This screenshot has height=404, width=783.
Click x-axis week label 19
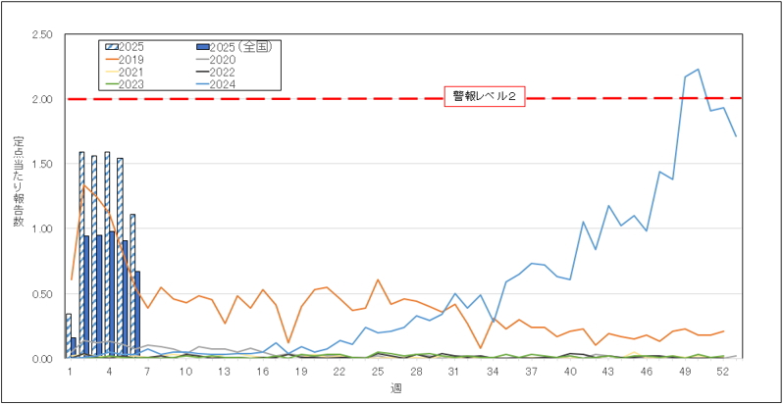pyautogui.click(x=301, y=372)
